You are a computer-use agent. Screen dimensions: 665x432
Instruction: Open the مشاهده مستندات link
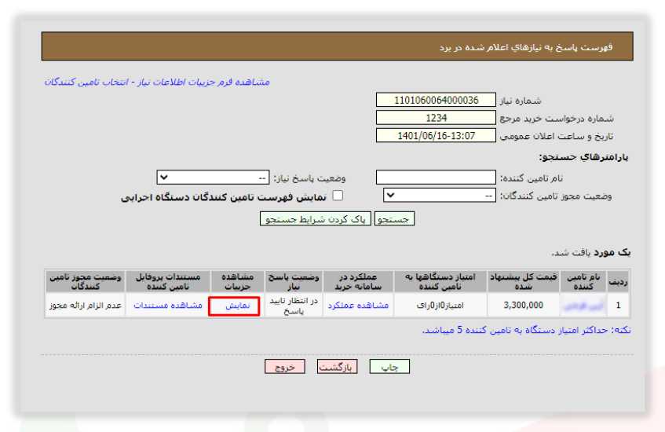click(x=168, y=306)
